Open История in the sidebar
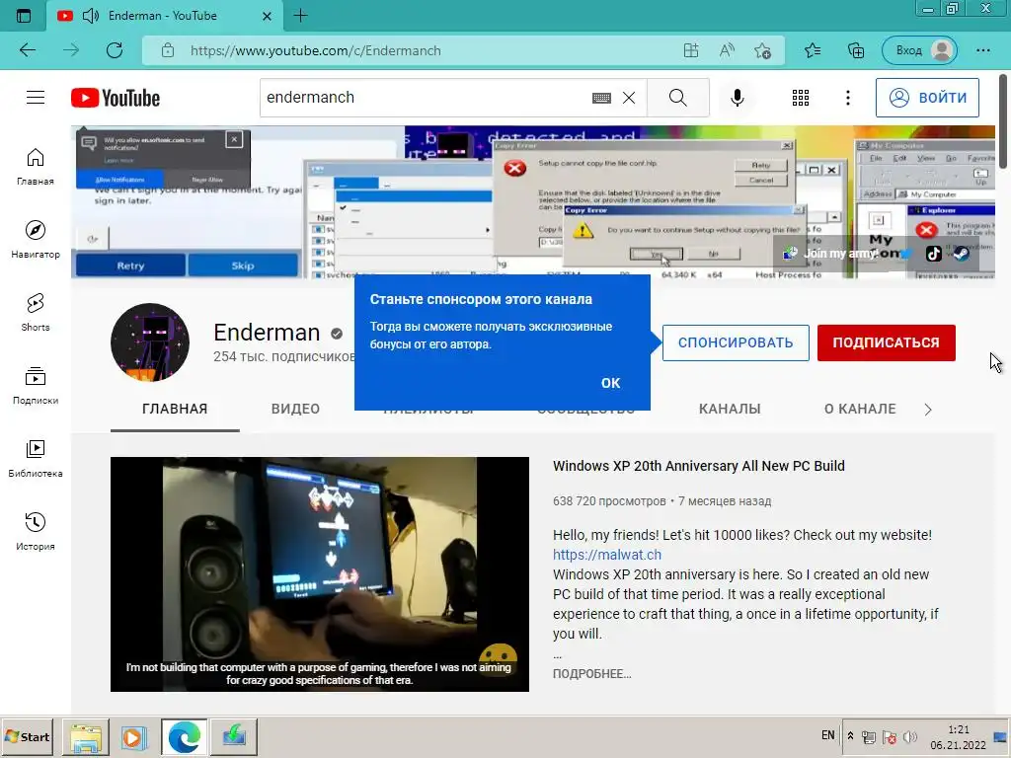The width and height of the screenshot is (1011, 758). click(x=36, y=531)
